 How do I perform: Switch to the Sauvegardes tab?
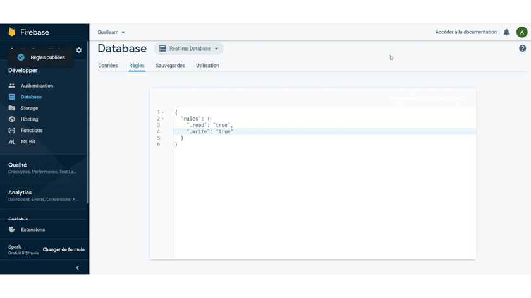pyautogui.click(x=170, y=66)
